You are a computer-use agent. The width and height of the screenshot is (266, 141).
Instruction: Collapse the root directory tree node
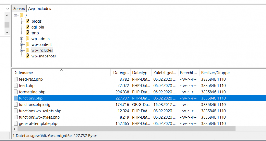(x=16, y=16)
